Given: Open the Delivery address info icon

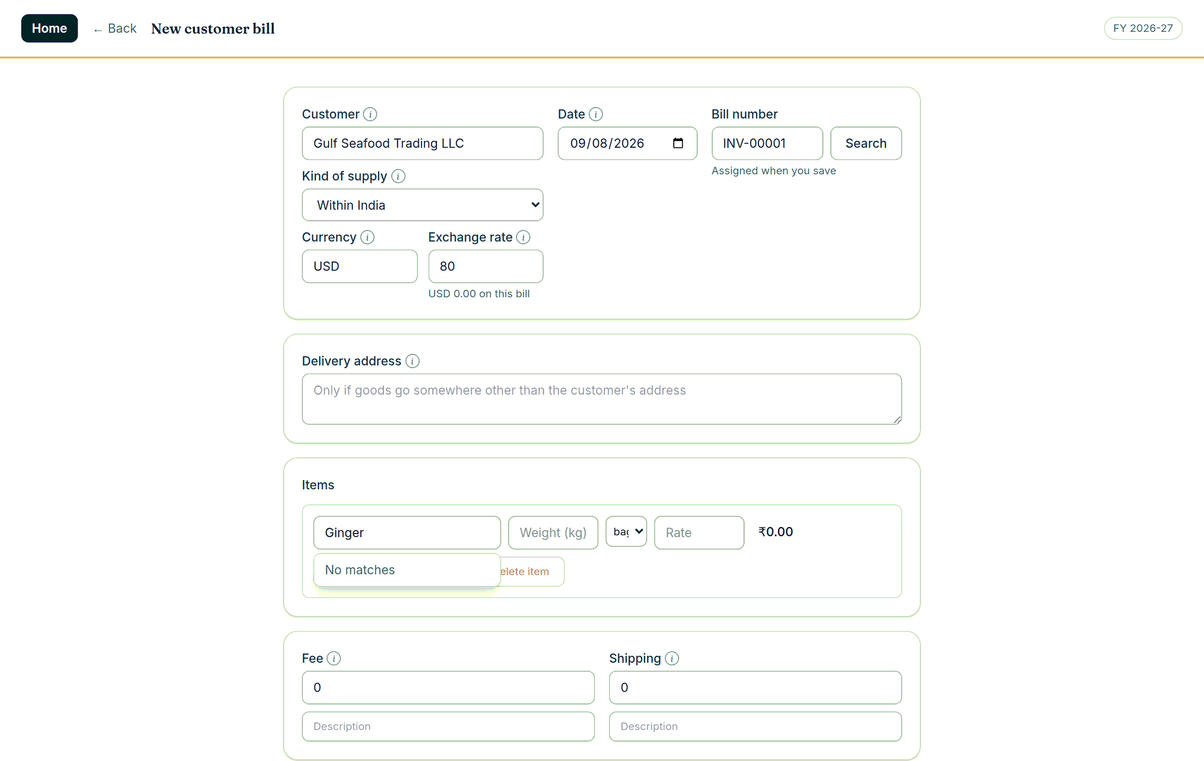Looking at the screenshot, I should tap(412, 361).
